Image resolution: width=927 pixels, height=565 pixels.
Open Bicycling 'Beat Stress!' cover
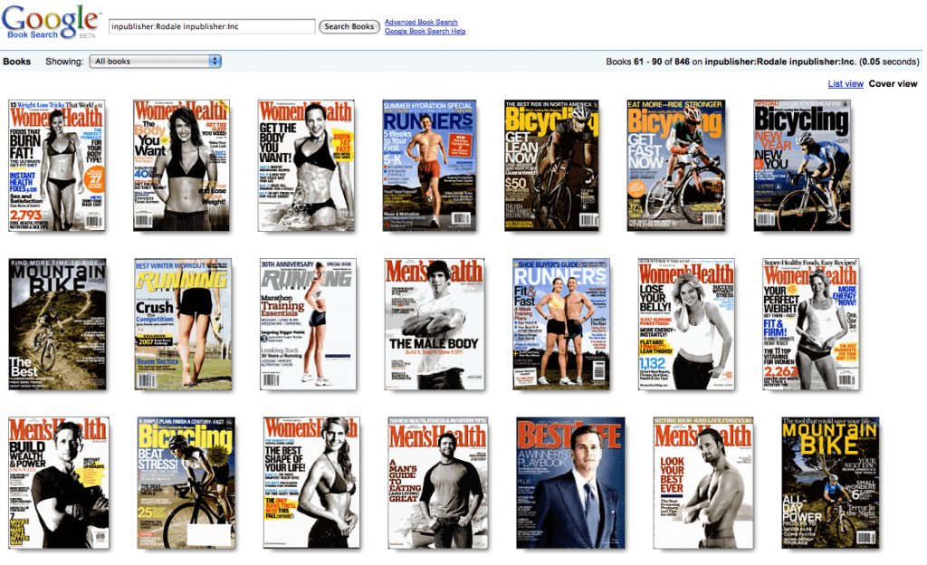click(186, 483)
